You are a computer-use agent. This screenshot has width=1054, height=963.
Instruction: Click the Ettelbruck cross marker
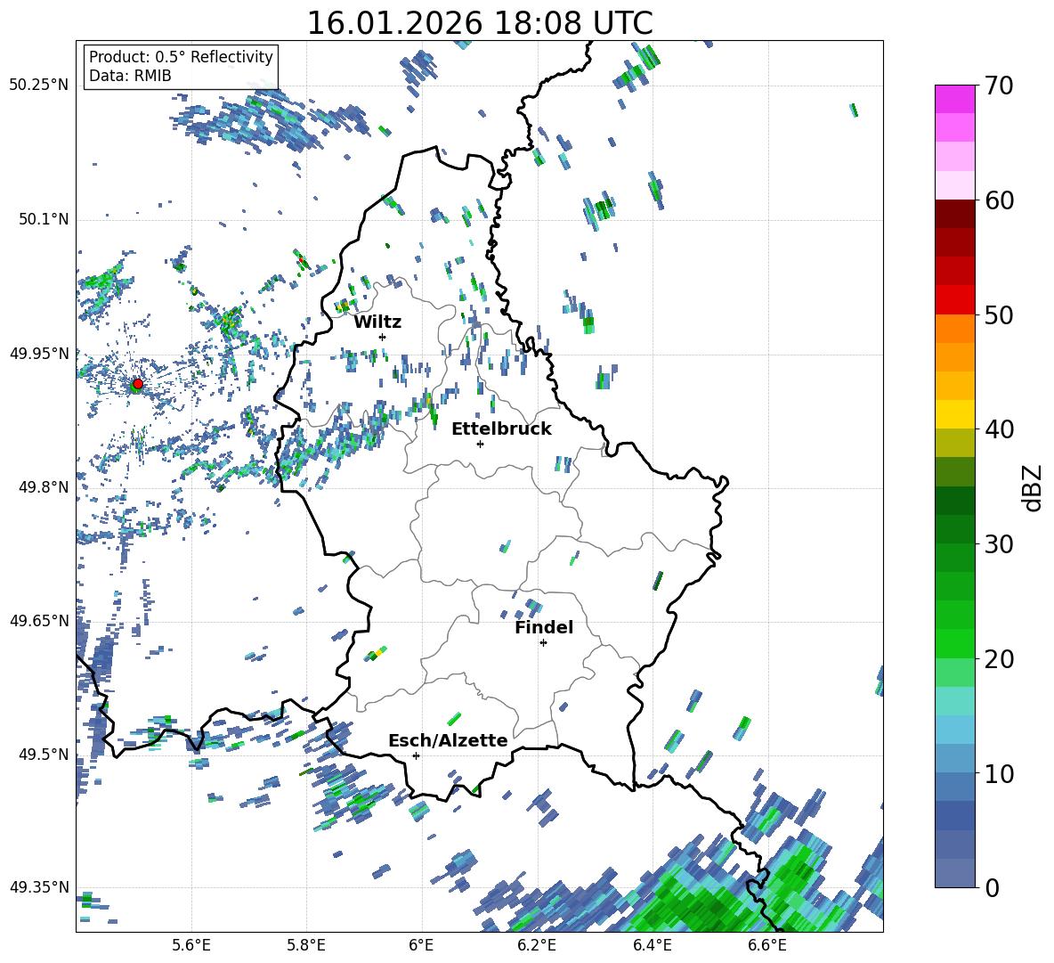tap(480, 444)
